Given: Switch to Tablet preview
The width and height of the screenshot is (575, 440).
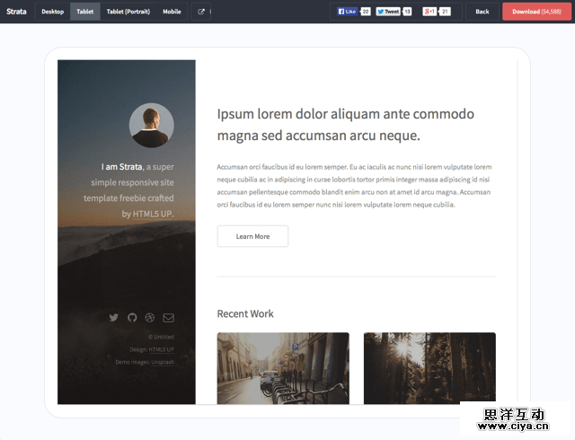Looking at the screenshot, I should pos(84,12).
